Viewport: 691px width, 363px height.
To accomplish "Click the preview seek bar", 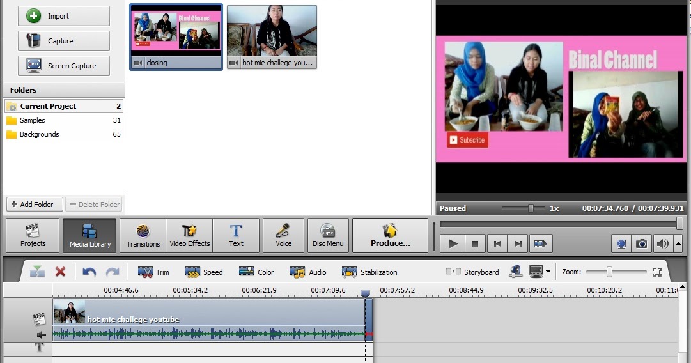I will tap(561, 224).
